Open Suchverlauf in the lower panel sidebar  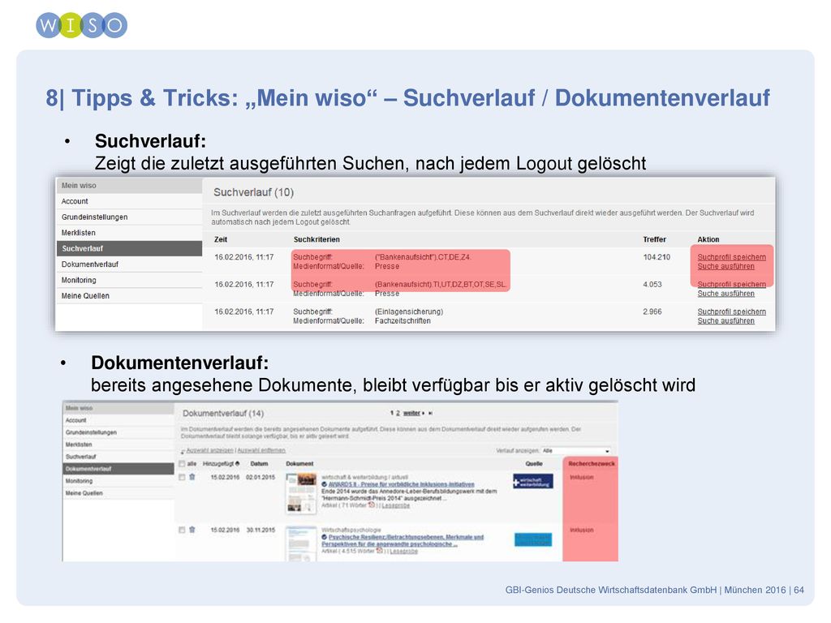[80, 457]
